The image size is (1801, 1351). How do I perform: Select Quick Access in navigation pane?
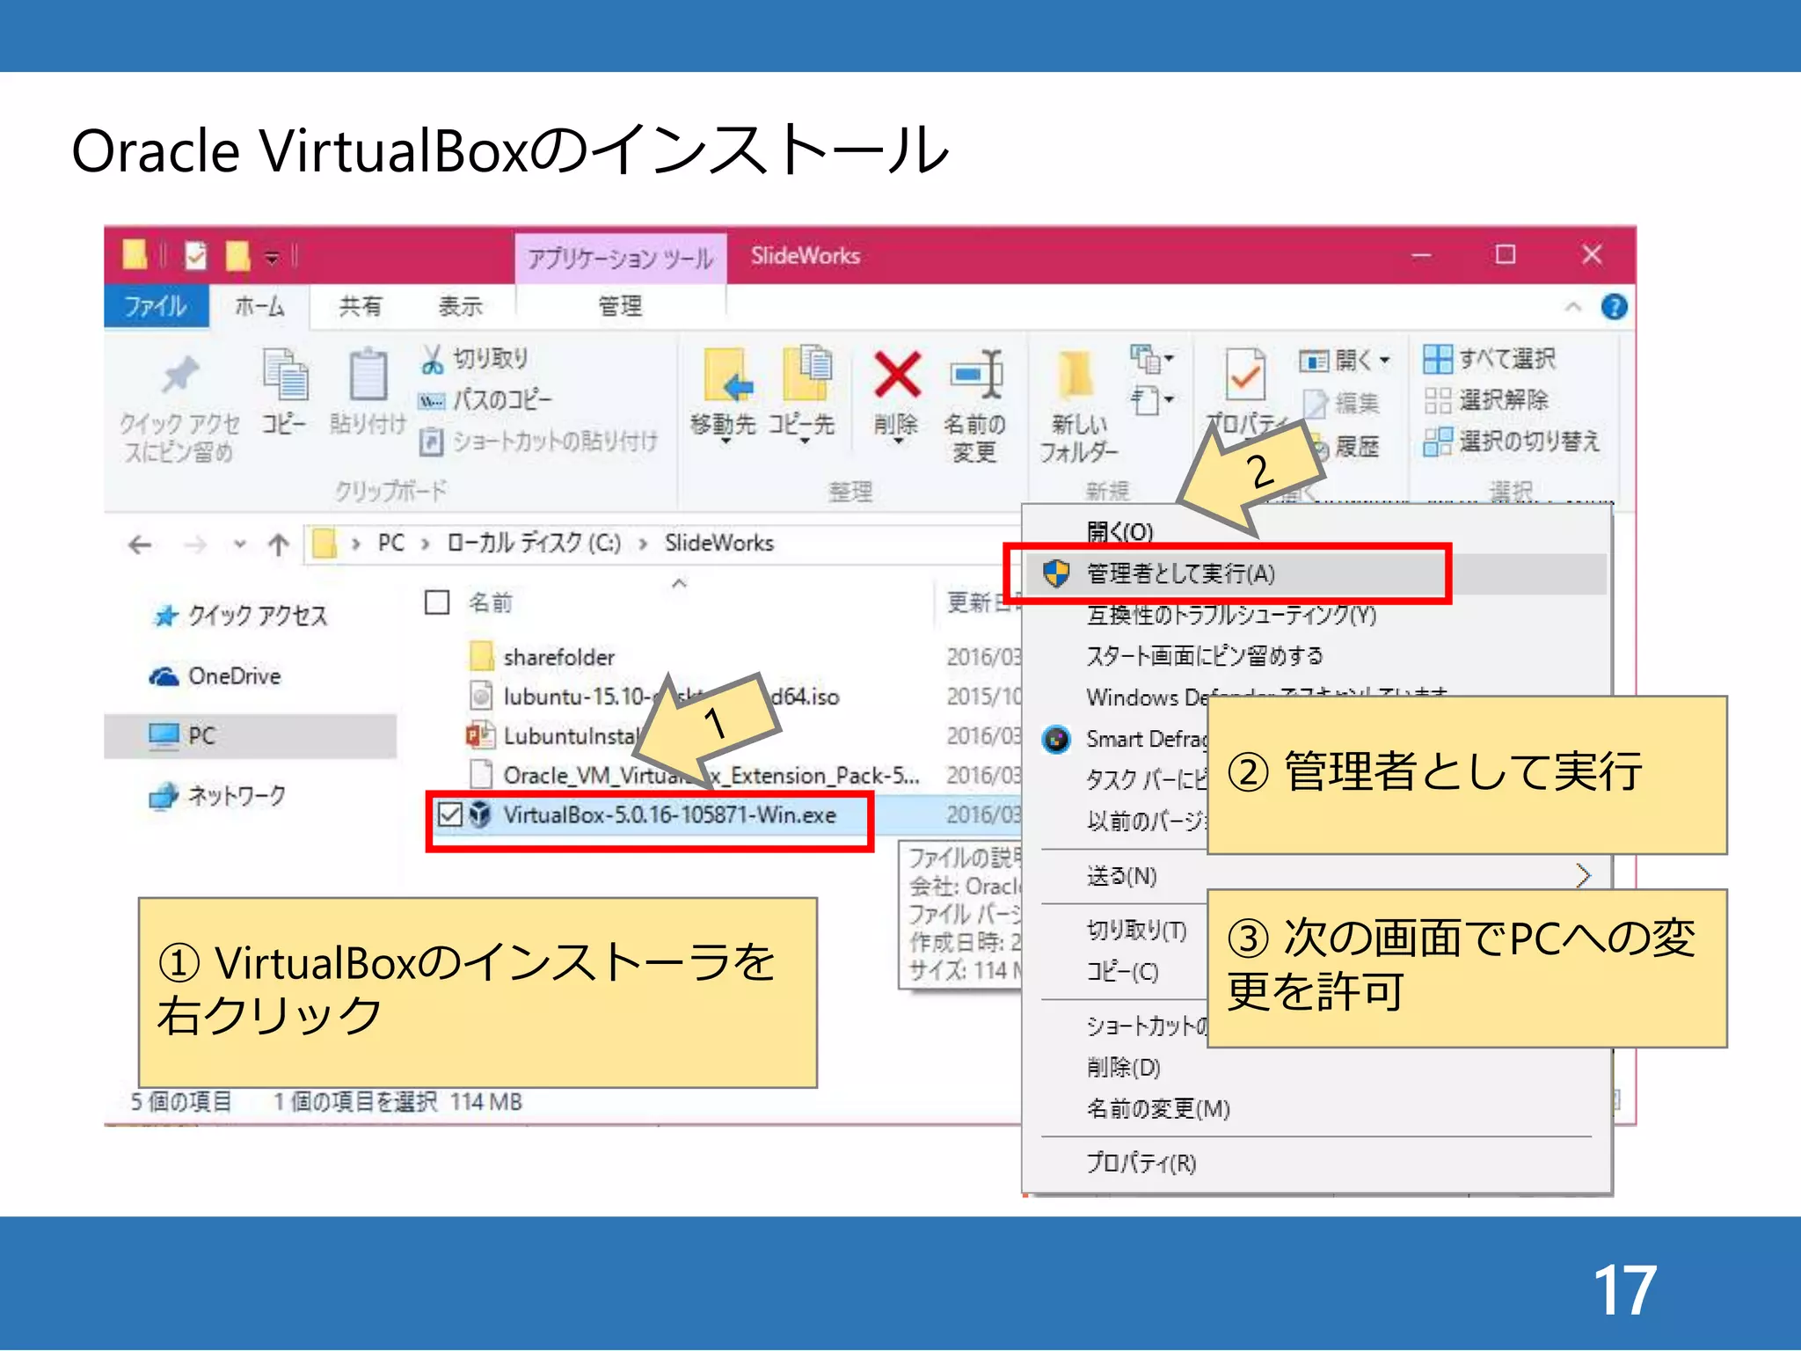(x=239, y=615)
